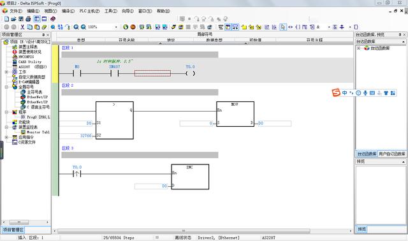The width and height of the screenshot is (408, 241).
Task: Expand the 应用指令 tree node
Action: pos(6,137)
